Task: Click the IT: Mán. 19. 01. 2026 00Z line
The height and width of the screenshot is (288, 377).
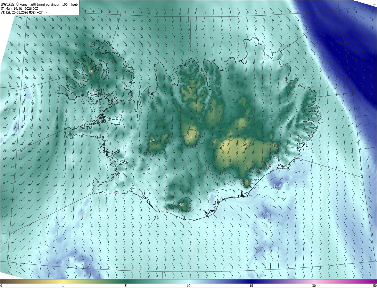Action: 19,8
